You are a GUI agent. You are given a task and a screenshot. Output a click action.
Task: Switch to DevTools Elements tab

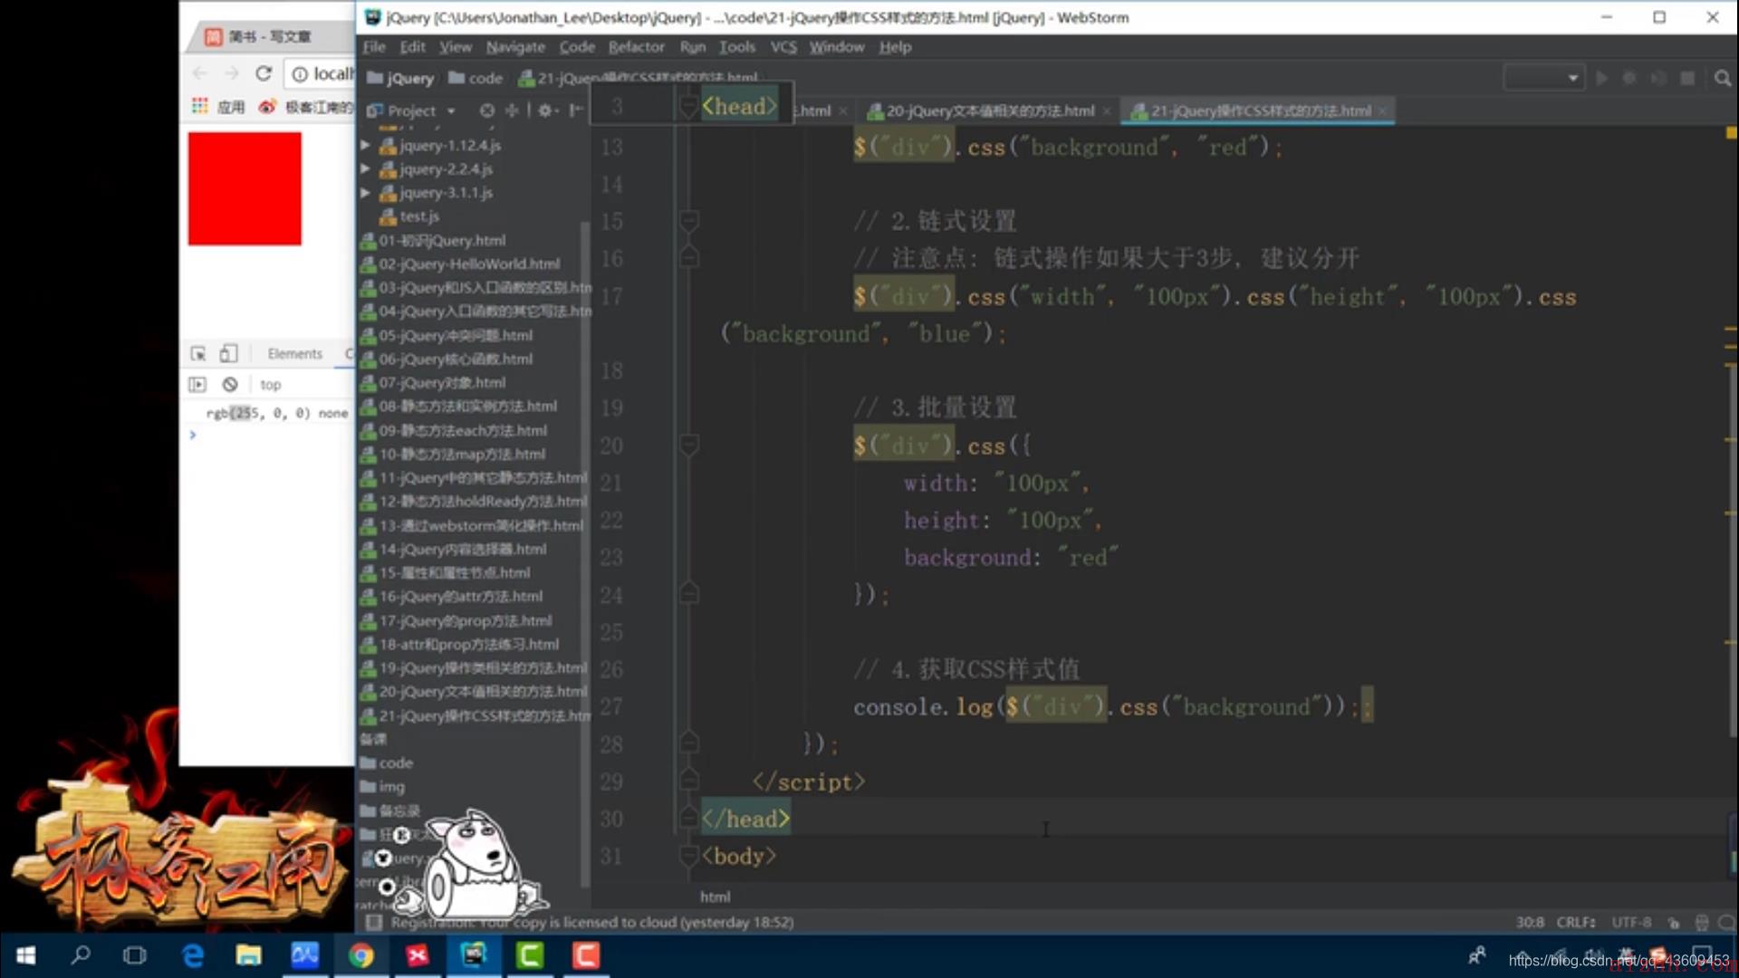(x=294, y=353)
